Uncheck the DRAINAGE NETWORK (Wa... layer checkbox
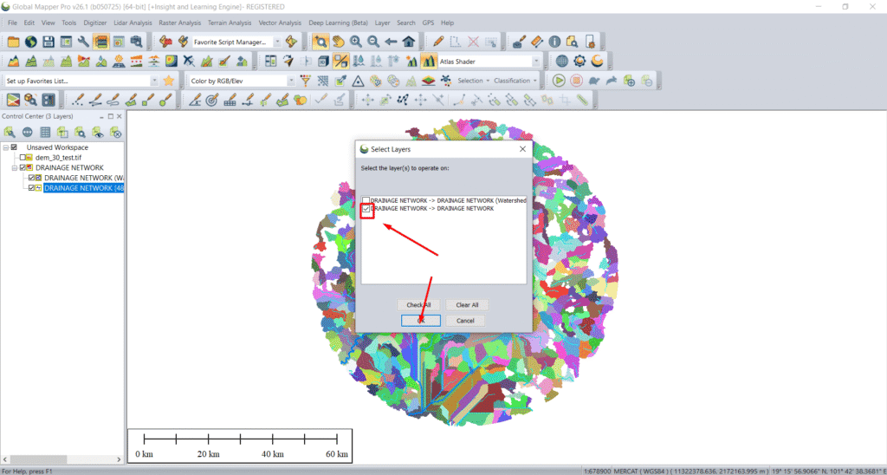This screenshot has height=475, width=887. [x=32, y=178]
